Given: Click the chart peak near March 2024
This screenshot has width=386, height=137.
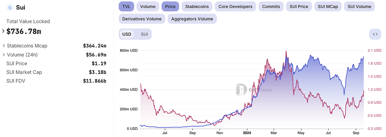Looking at the screenshot, I should click(x=286, y=51).
